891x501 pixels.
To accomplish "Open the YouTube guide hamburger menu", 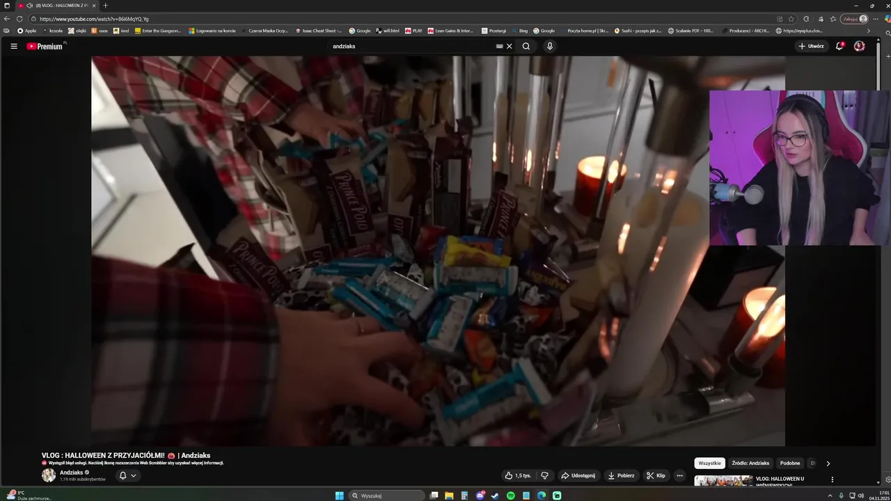I will click(13, 46).
